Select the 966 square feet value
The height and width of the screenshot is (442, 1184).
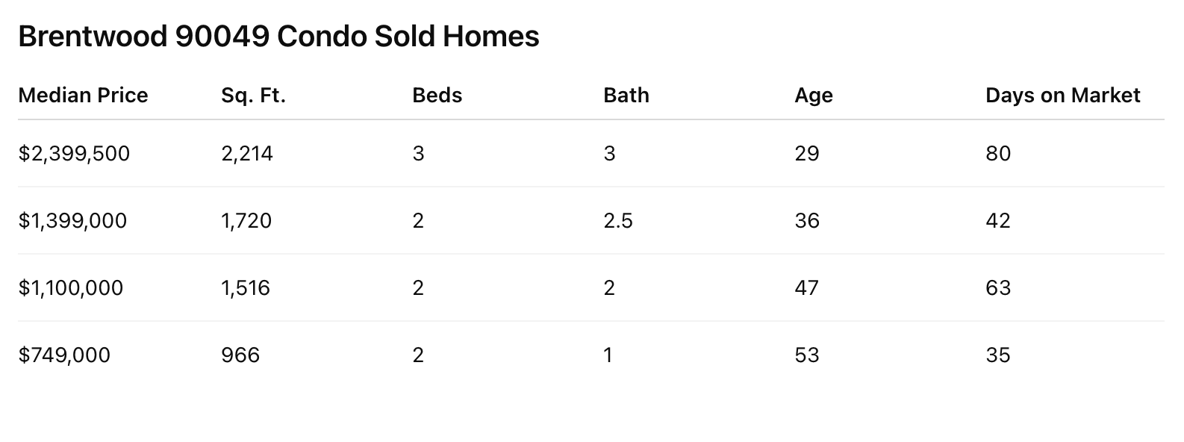pos(240,355)
